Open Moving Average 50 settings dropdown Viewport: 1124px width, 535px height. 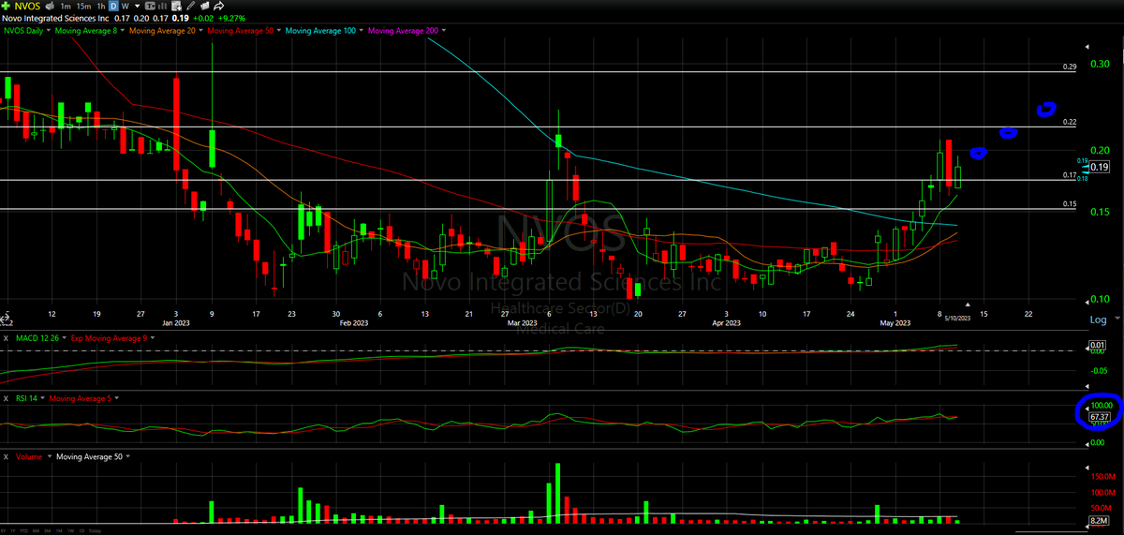279,31
